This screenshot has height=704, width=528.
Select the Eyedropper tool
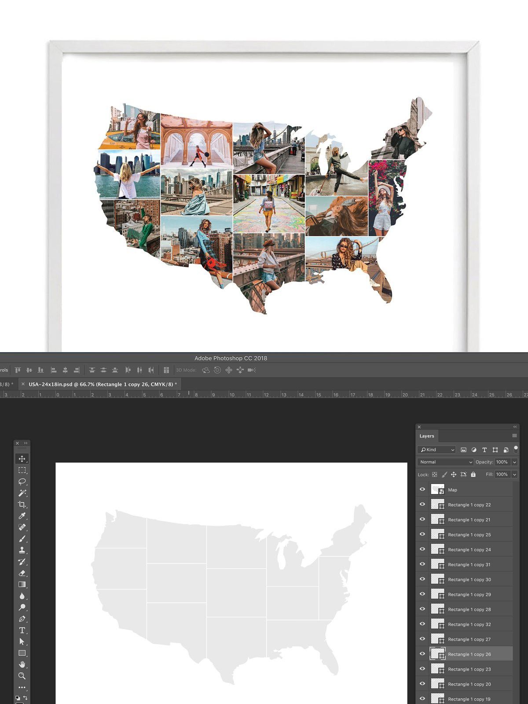22,516
